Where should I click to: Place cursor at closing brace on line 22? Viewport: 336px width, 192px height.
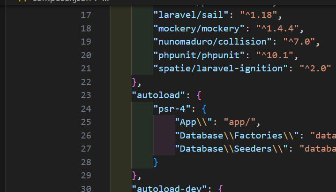[x=134, y=82]
